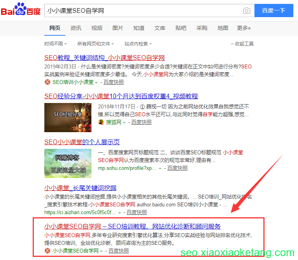Screen dimensions: 298x260
Task: Select the 网页 tab
Action: [55, 28]
